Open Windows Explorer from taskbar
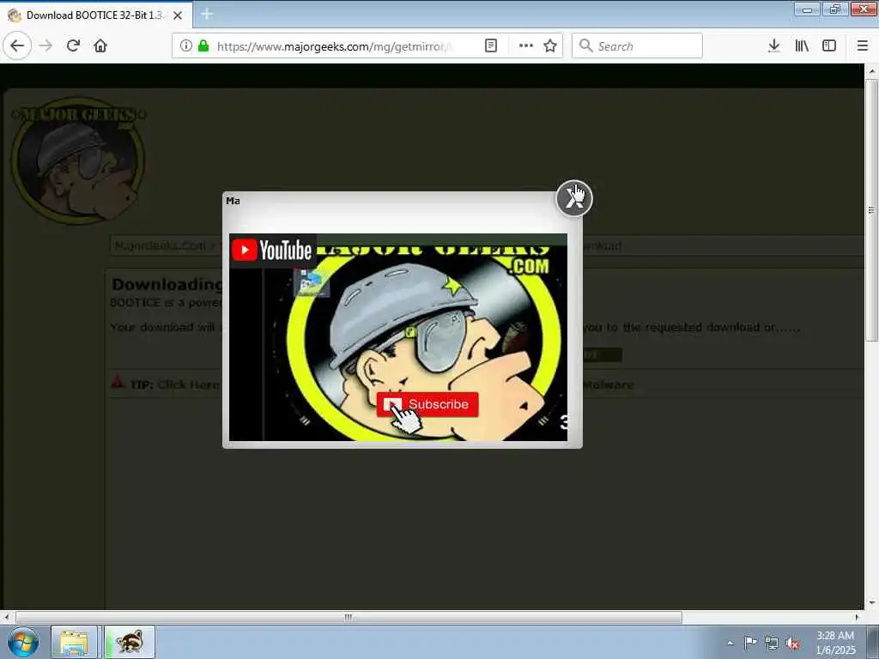The image size is (879, 659). point(74,642)
